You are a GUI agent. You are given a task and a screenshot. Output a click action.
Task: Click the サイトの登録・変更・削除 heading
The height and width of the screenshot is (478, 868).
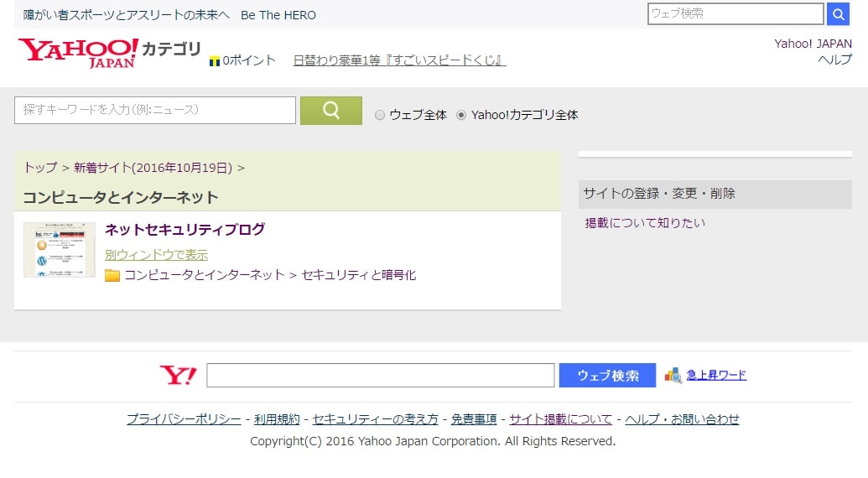(658, 194)
